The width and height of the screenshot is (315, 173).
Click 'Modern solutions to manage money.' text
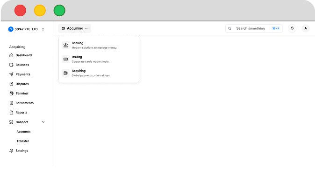click(x=94, y=48)
